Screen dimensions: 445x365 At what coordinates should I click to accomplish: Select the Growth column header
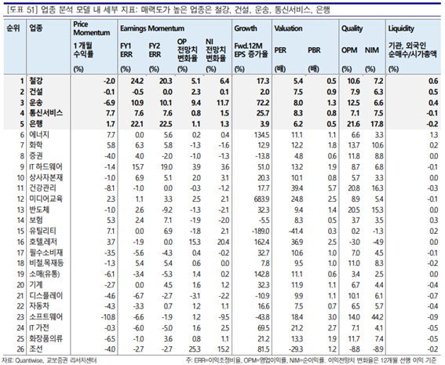pos(246,28)
